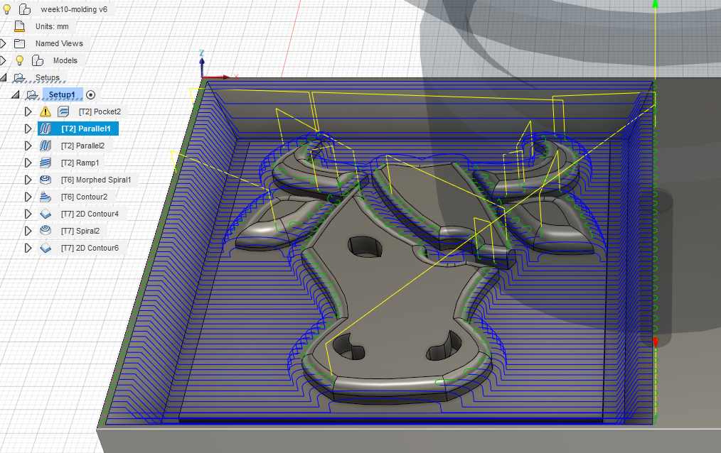Expand the Models node

pyautogui.click(x=4, y=60)
